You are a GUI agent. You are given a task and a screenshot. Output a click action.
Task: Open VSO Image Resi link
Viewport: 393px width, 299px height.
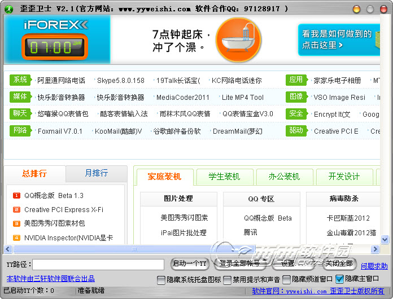click(x=339, y=97)
